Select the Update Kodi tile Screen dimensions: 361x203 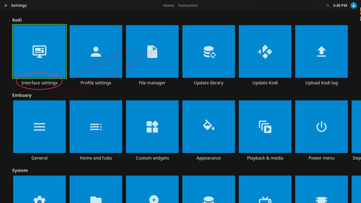[265, 52]
